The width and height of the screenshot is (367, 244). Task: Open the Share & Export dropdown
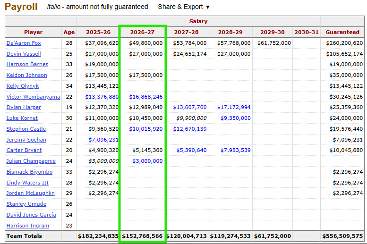click(x=183, y=7)
